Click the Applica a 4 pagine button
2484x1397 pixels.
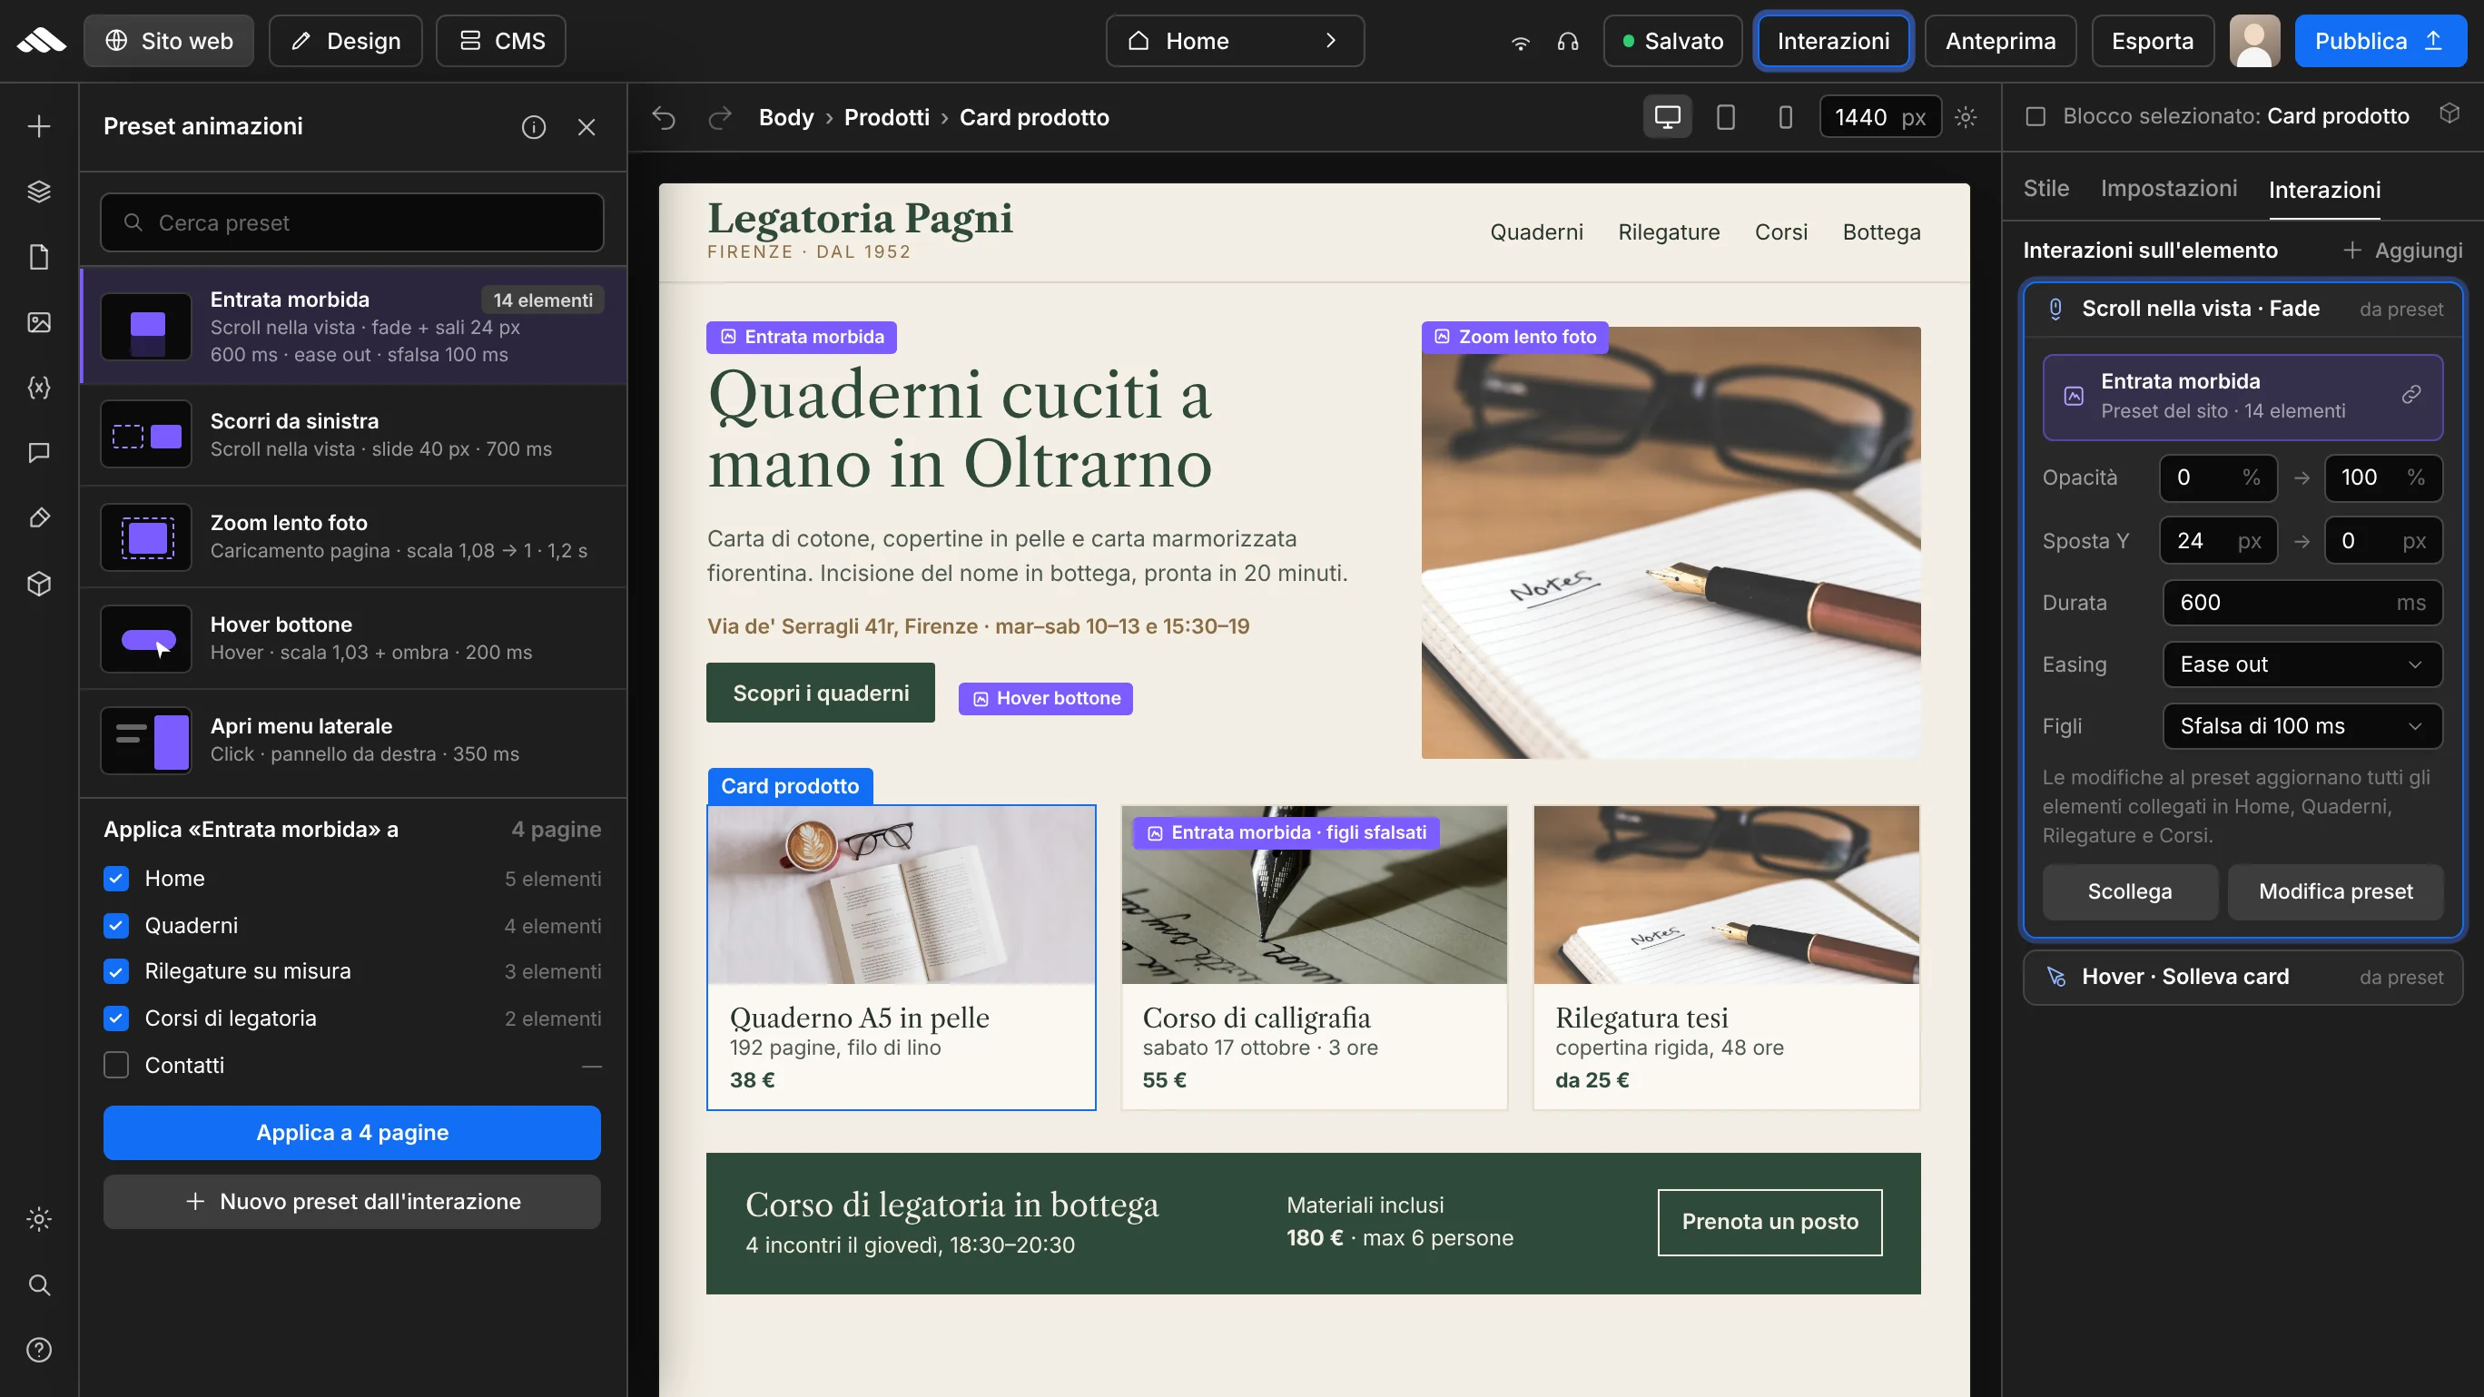click(x=352, y=1133)
